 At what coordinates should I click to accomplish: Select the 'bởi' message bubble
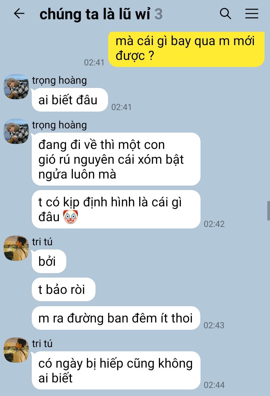49,261
